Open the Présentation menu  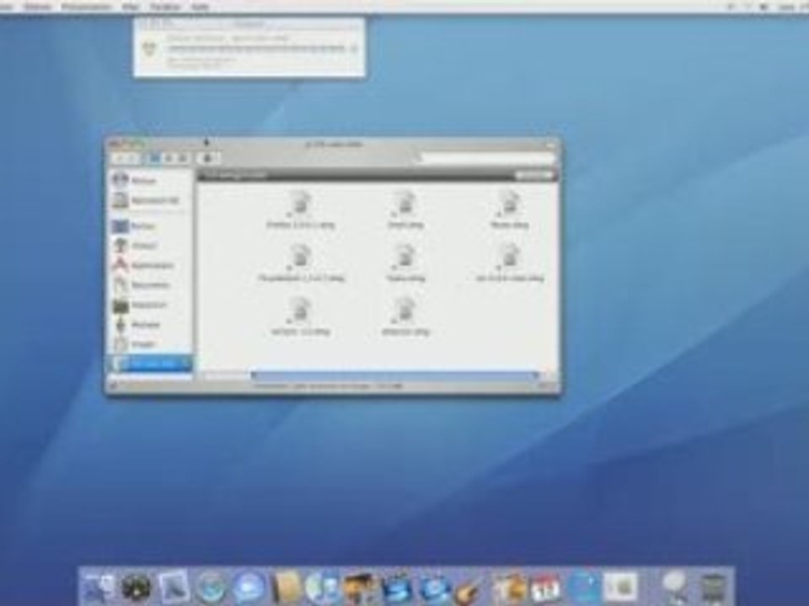pos(86,6)
